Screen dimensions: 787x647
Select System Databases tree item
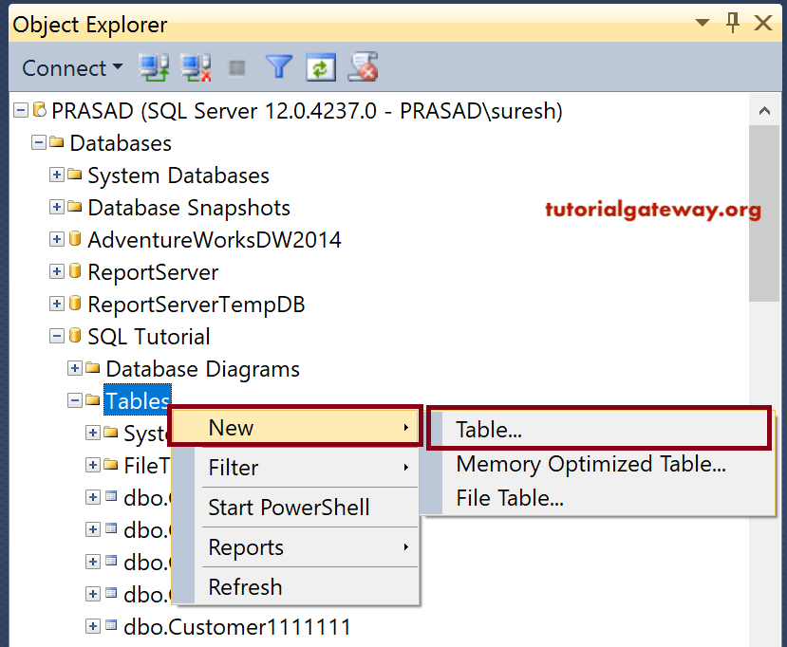click(178, 176)
